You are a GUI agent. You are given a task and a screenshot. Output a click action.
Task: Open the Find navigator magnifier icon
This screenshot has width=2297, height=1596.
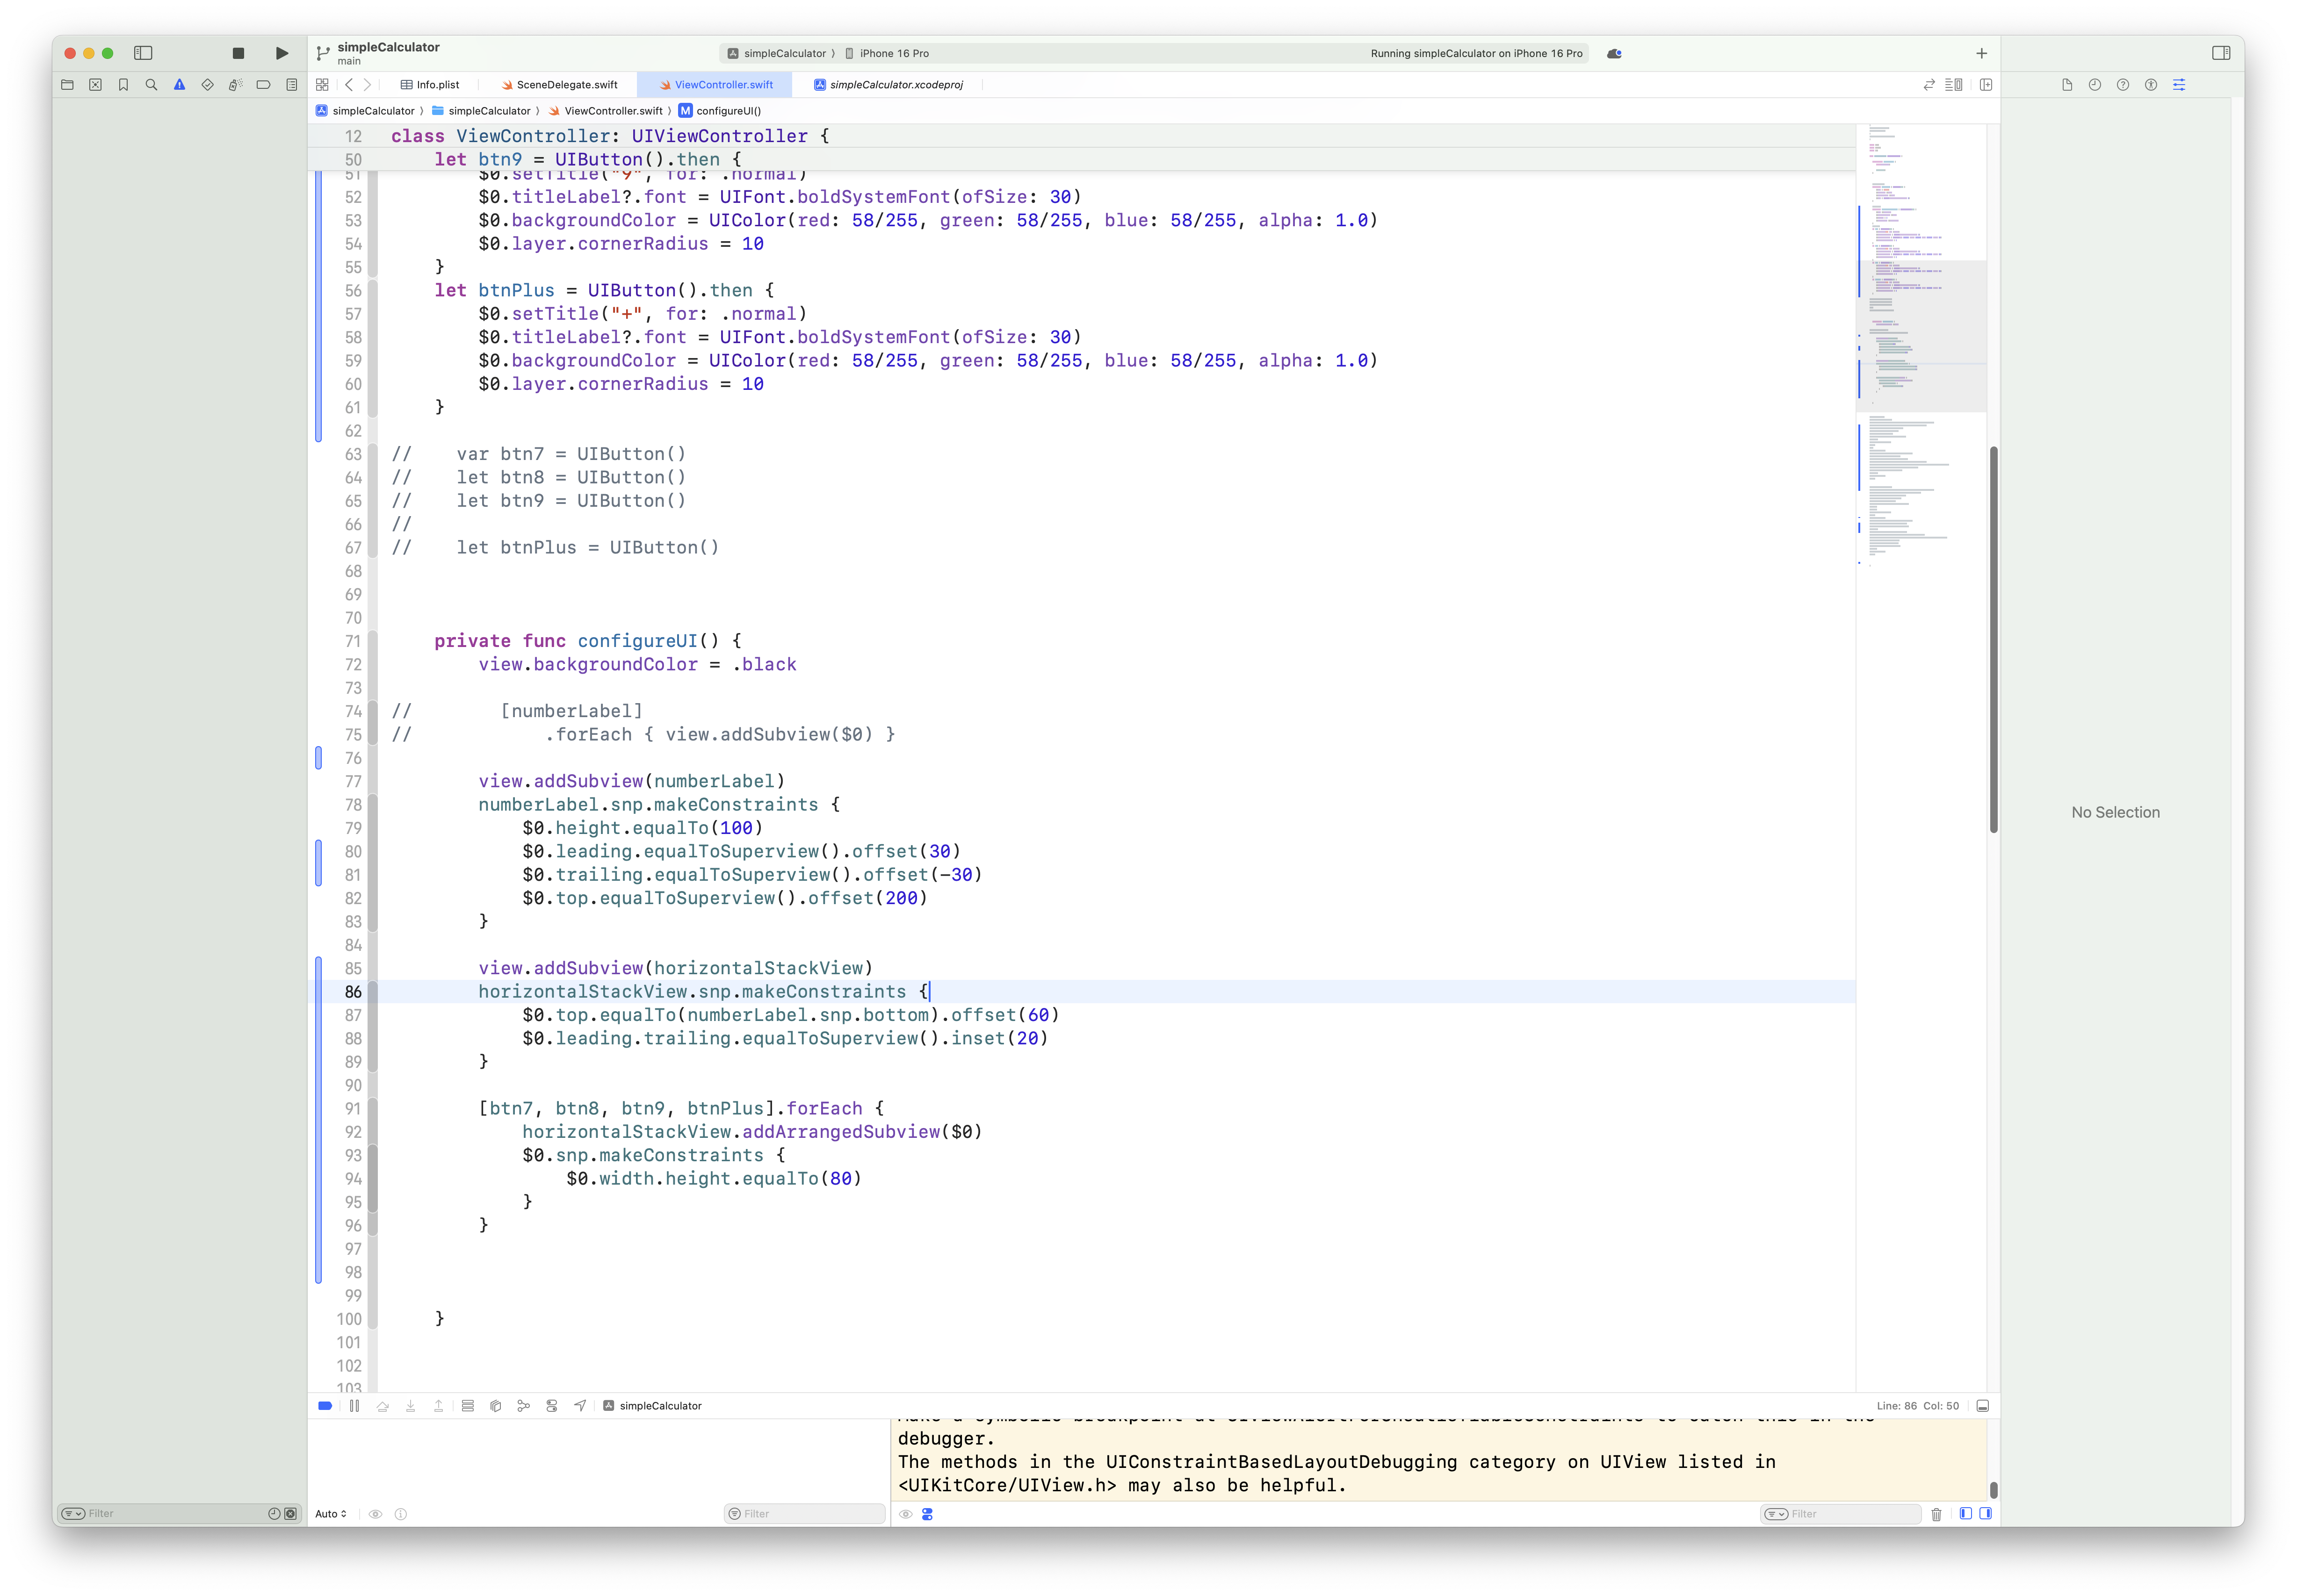point(151,85)
